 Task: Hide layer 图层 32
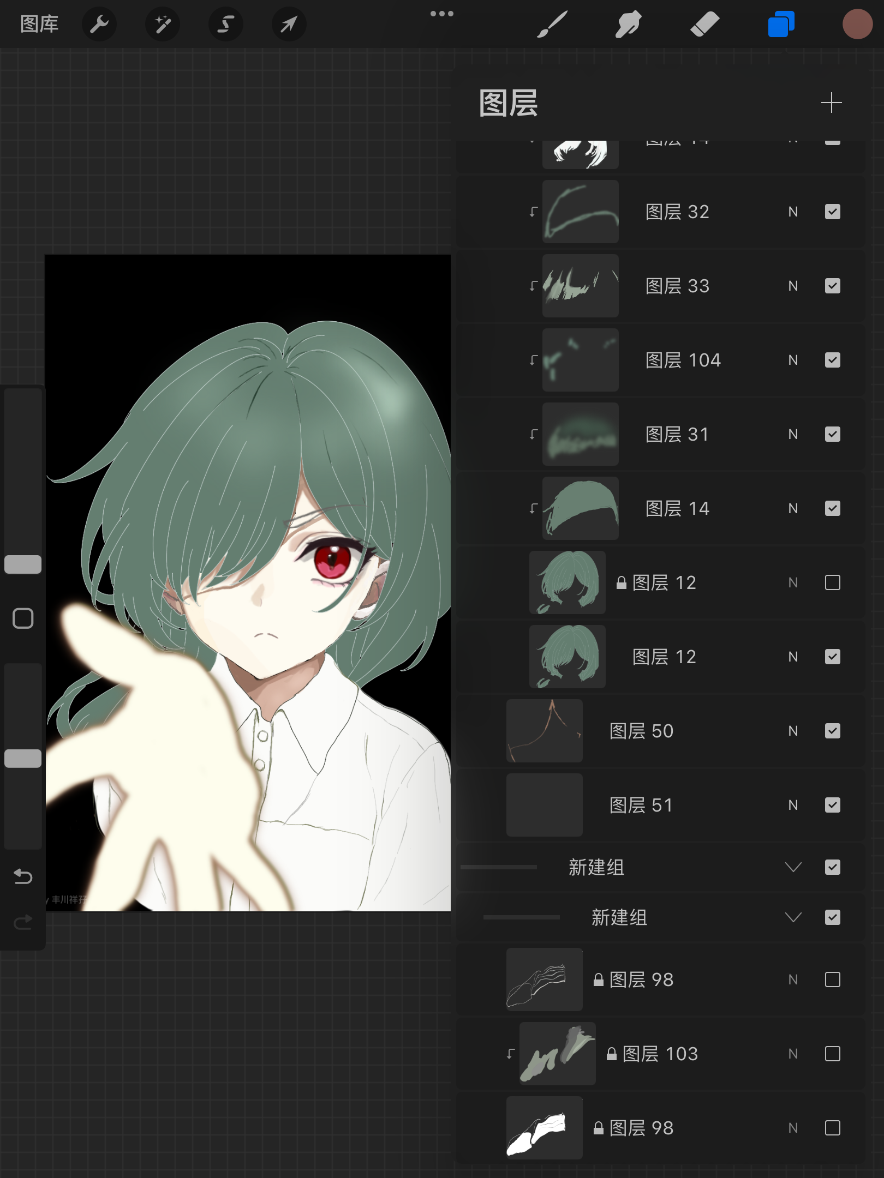coord(832,212)
